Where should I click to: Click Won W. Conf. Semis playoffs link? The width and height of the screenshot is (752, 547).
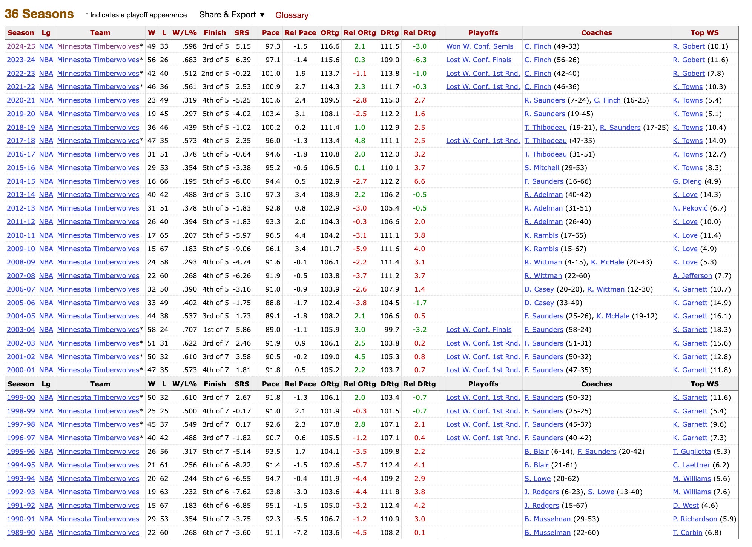pos(479,46)
